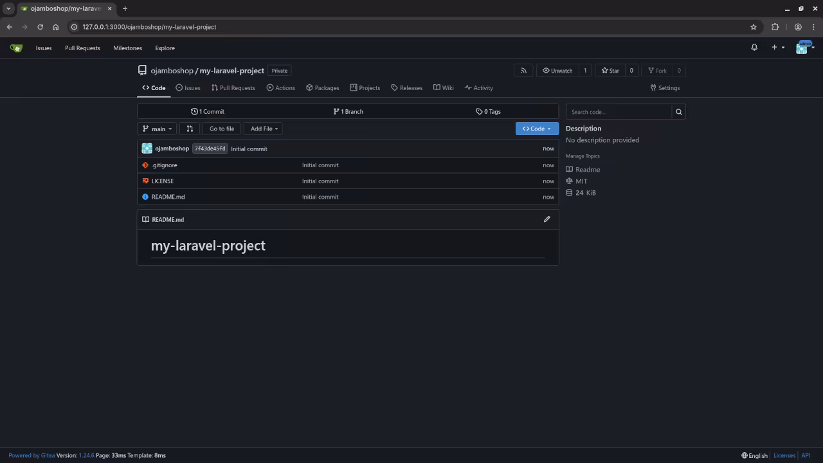This screenshot has height=463, width=823.
Task: View the 0 Tags list
Action: point(488,112)
